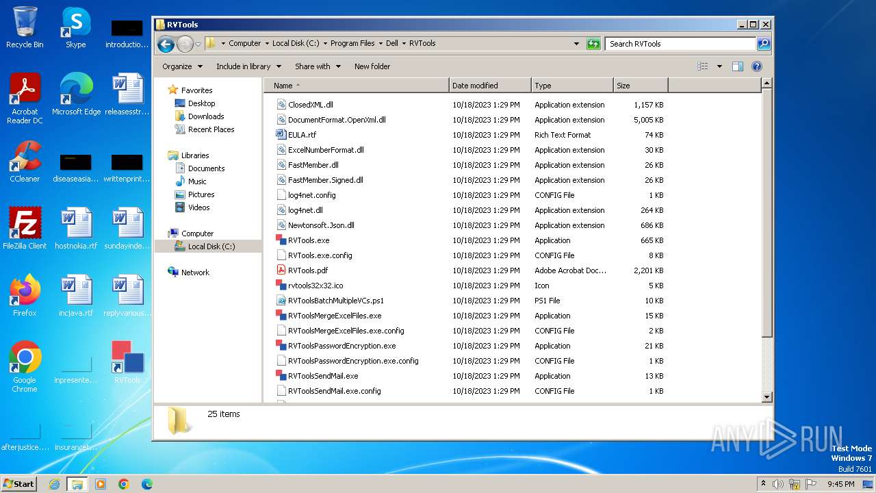Open Documents library in navigation pane

[x=206, y=168]
